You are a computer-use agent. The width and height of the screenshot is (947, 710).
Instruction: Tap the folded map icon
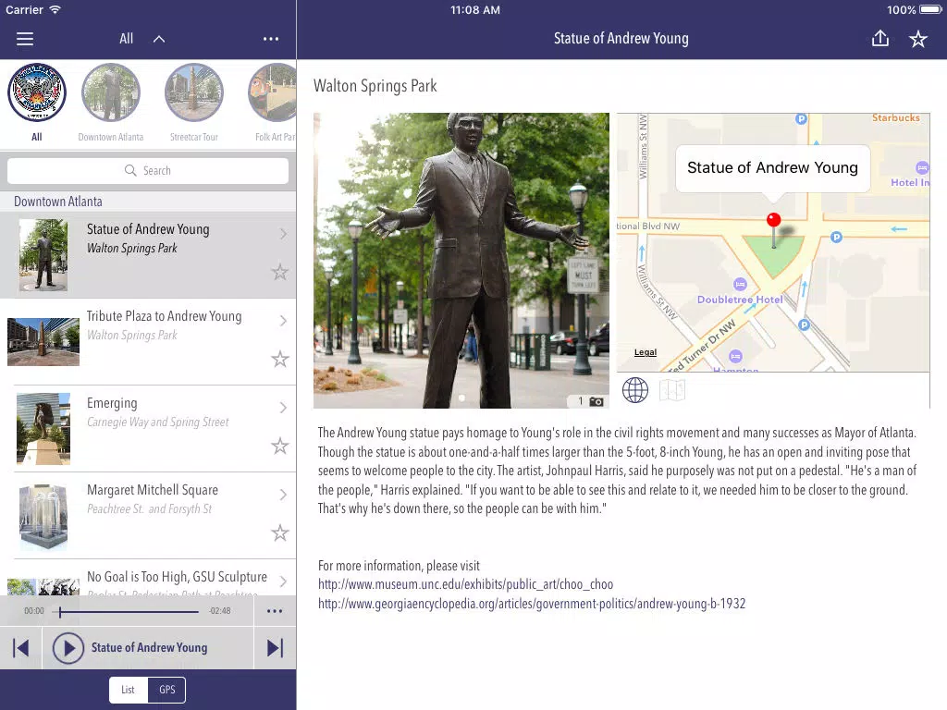672,390
